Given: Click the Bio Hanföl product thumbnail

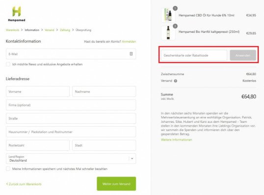Looking at the screenshot, I should click(168, 33).
